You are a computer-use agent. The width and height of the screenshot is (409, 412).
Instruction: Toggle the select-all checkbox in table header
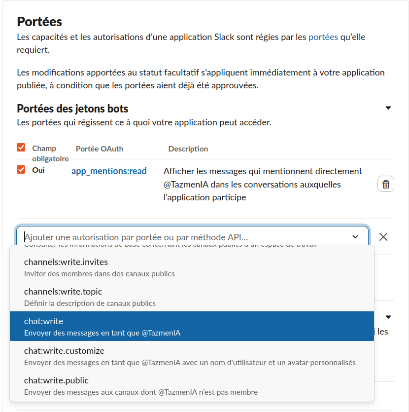tap(21, 148)
